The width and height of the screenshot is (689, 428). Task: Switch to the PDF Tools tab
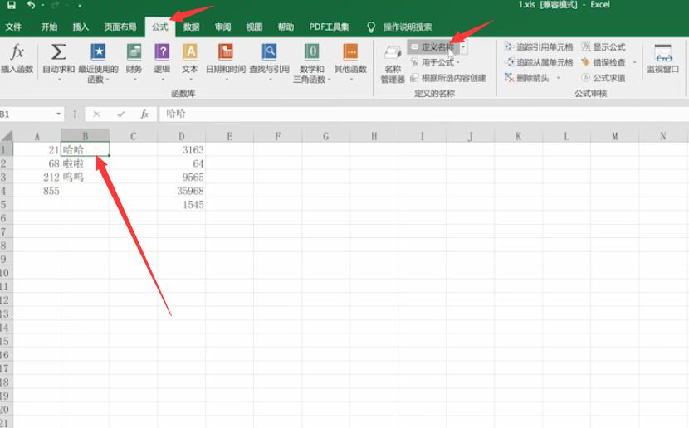click(x=329, y=27)
